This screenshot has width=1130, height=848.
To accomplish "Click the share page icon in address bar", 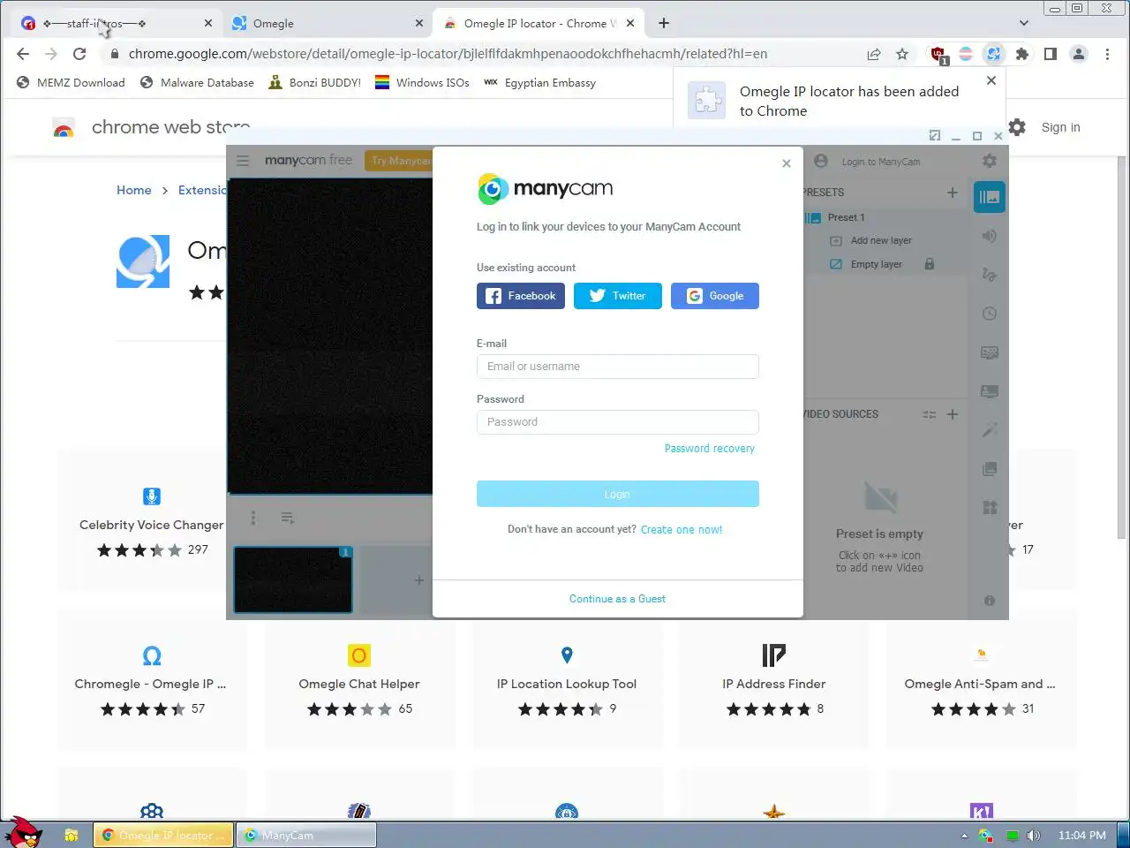I will point(874,54).
